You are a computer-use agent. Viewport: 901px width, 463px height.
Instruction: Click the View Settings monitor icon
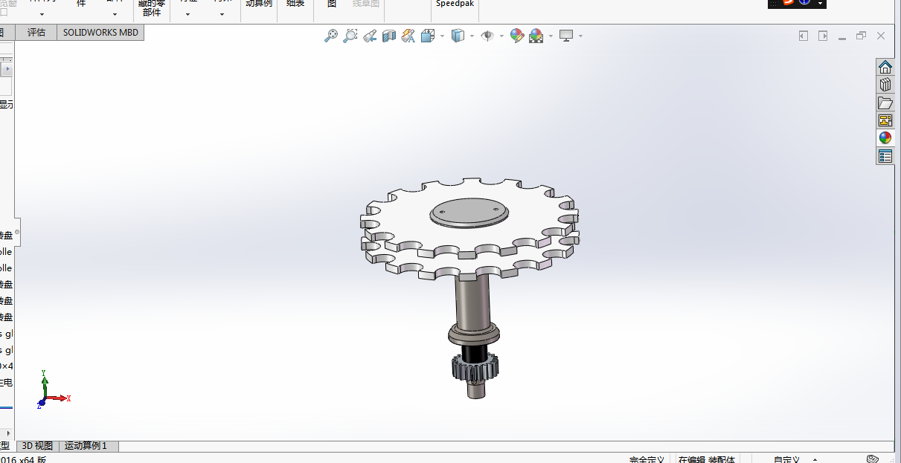click(567, 36)
